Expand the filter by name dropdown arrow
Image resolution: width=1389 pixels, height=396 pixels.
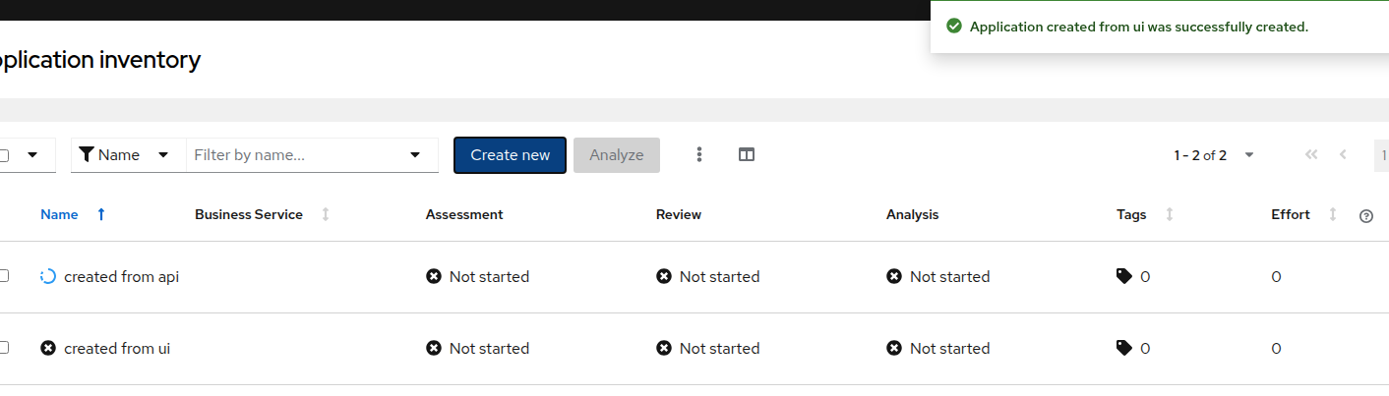(x=414, y=155)
